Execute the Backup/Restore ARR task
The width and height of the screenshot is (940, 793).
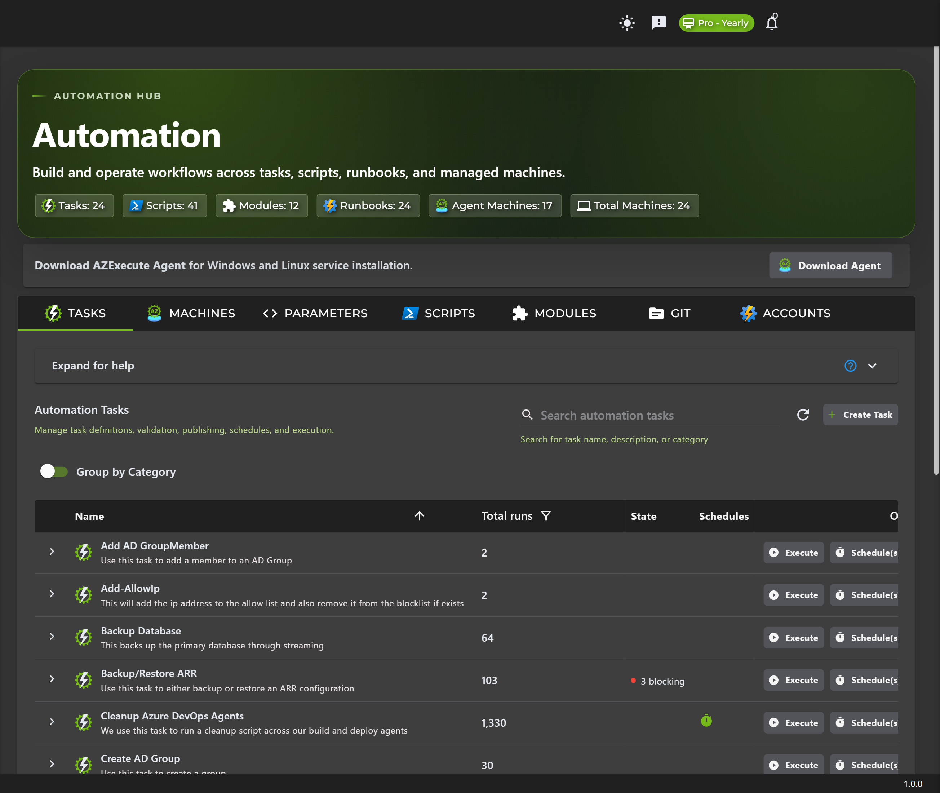point(793,680)
